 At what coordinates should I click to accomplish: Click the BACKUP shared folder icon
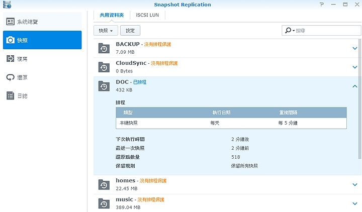coord(104,48)
